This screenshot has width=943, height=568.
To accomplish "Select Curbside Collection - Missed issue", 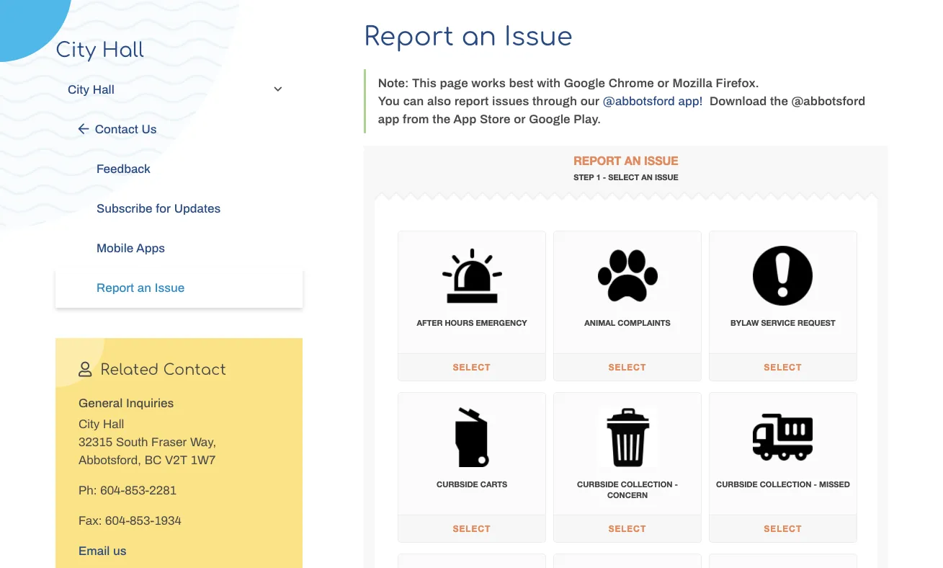I will pyautogui.click(x=783, y=528).
